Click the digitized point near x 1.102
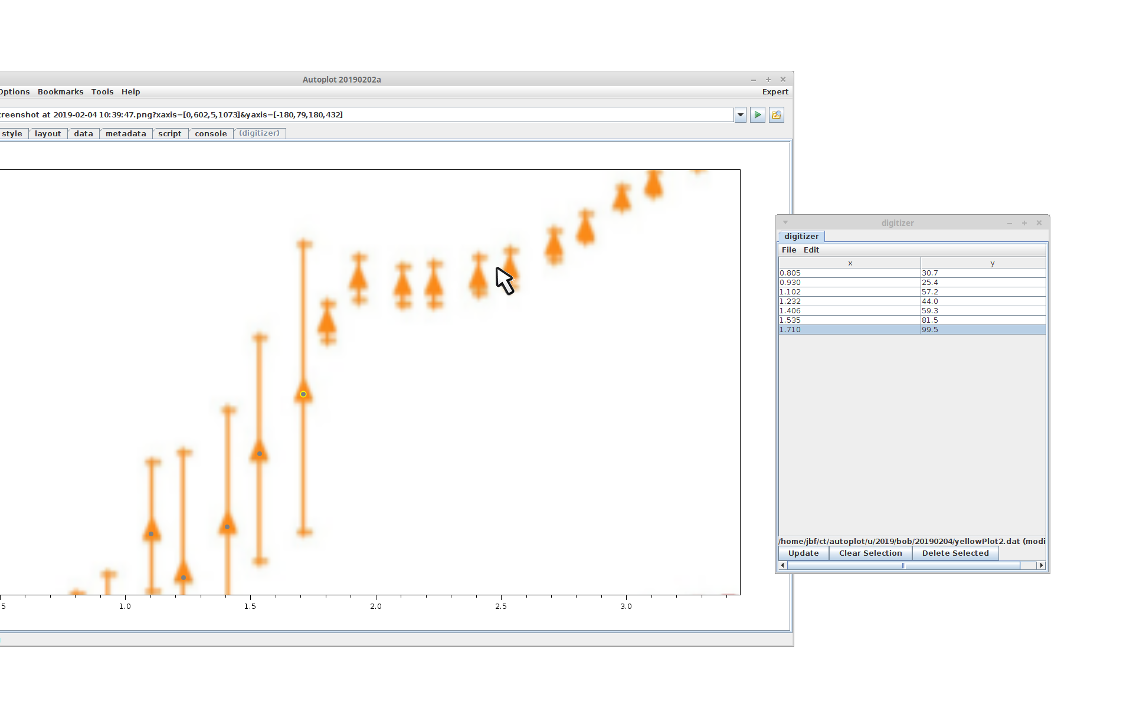 click(x=151, y=534)
